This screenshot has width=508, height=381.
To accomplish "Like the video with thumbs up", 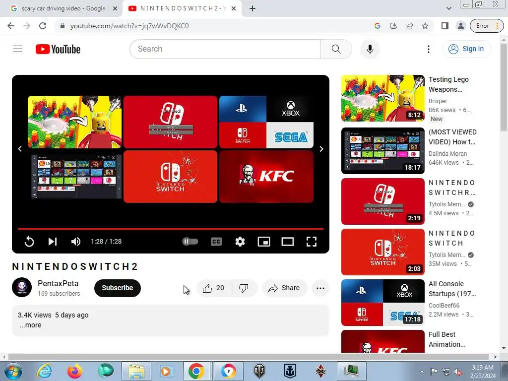I will (213, 288).
